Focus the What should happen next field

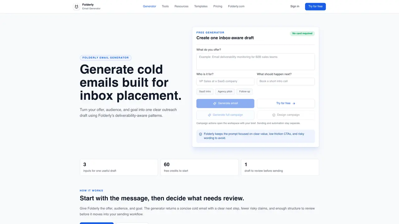[286, 82]
